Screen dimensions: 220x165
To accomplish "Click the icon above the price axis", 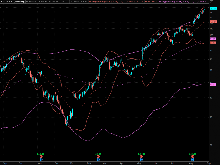I will pos(212,2).
